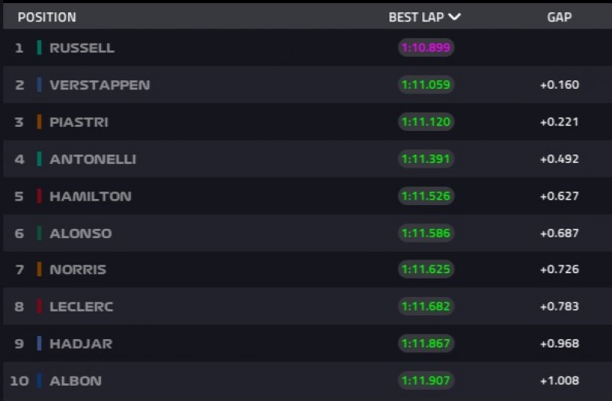The width and height of the screenshot is (612, 401).
Task: Click the position number 10
Action: tap(18, 380)
